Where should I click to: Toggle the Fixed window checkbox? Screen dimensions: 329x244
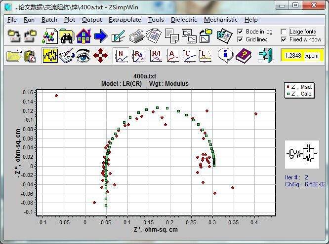[284, 39]
